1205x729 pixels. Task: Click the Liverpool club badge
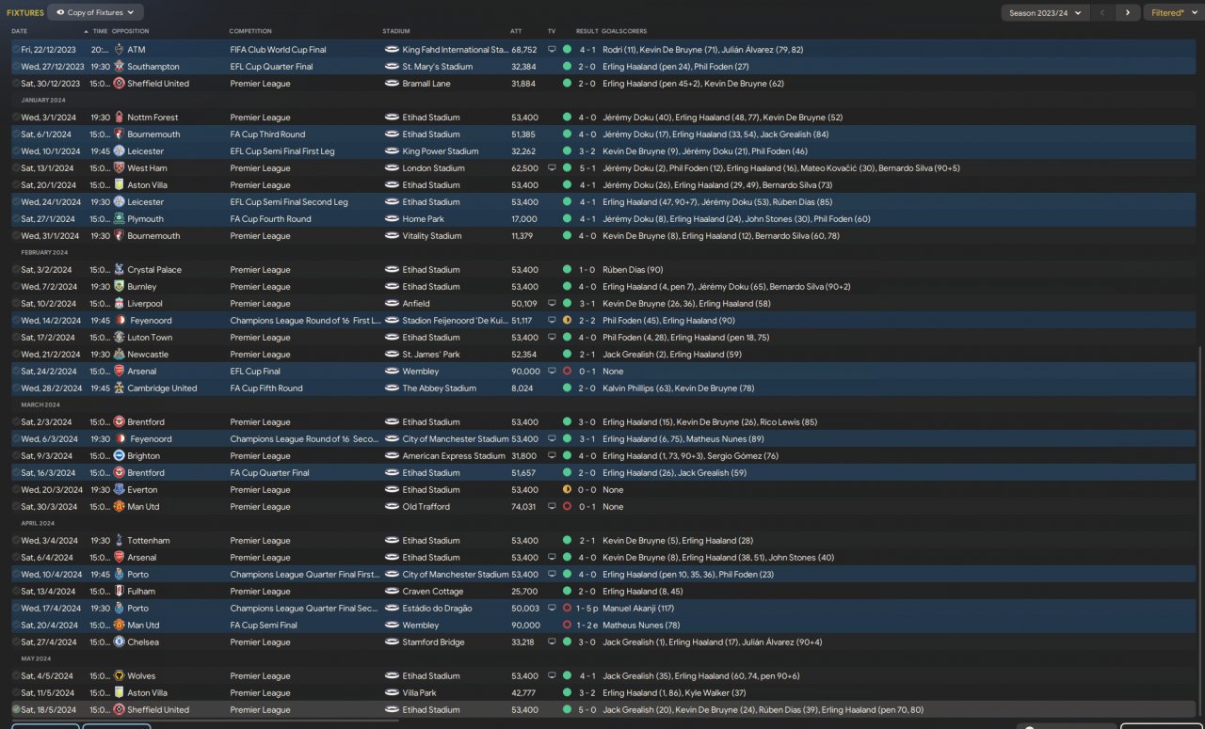(119, 304)
